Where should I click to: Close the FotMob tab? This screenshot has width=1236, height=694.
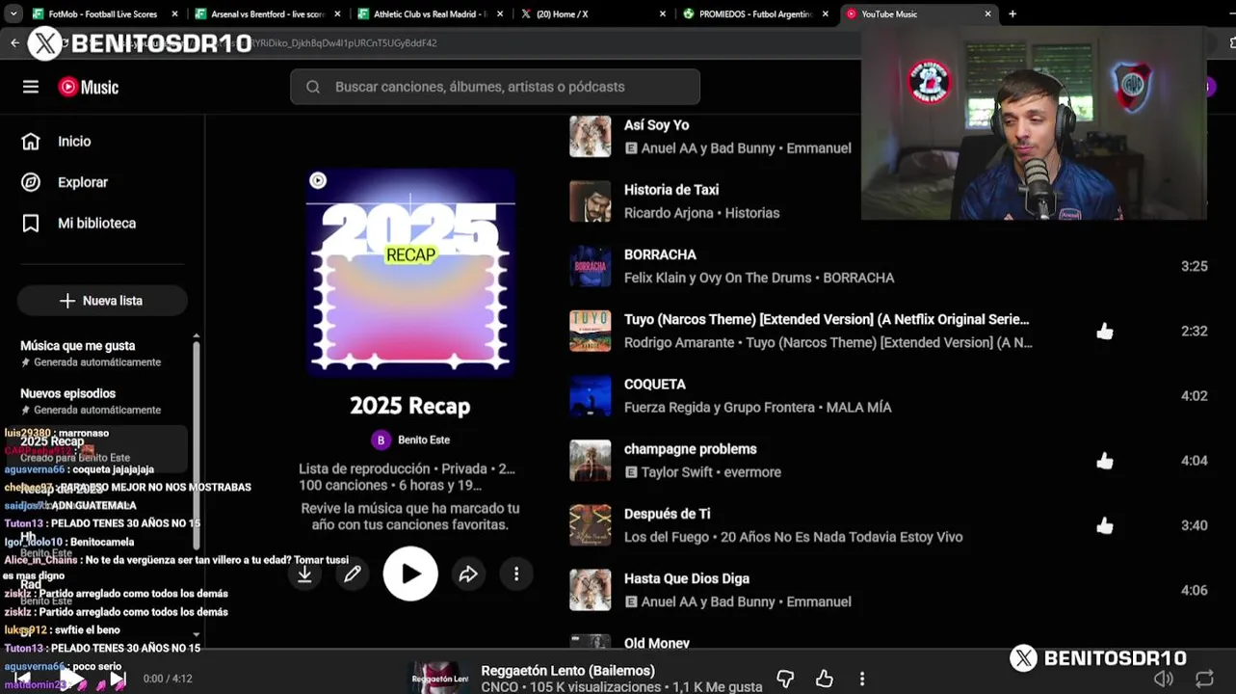click(174, 14)
